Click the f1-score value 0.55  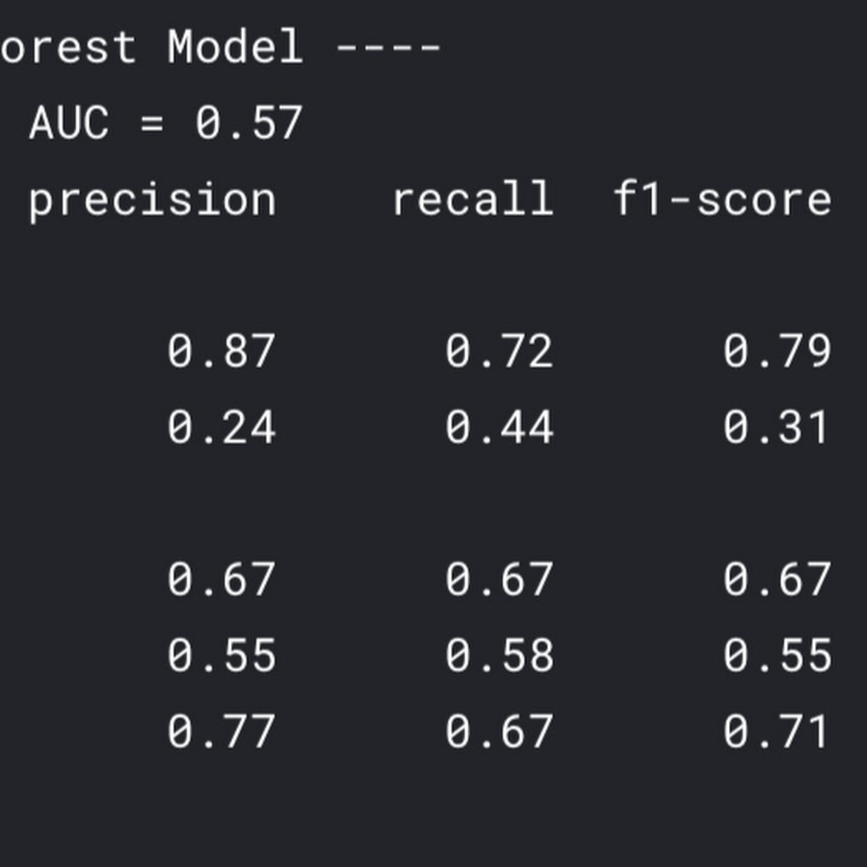tap(776, 655)
